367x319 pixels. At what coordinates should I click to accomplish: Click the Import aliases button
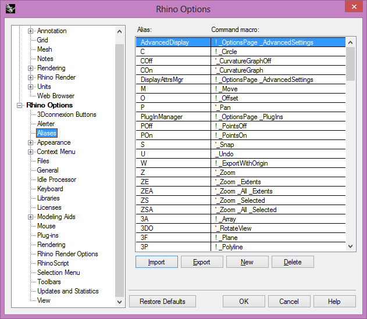coord(156,262)
